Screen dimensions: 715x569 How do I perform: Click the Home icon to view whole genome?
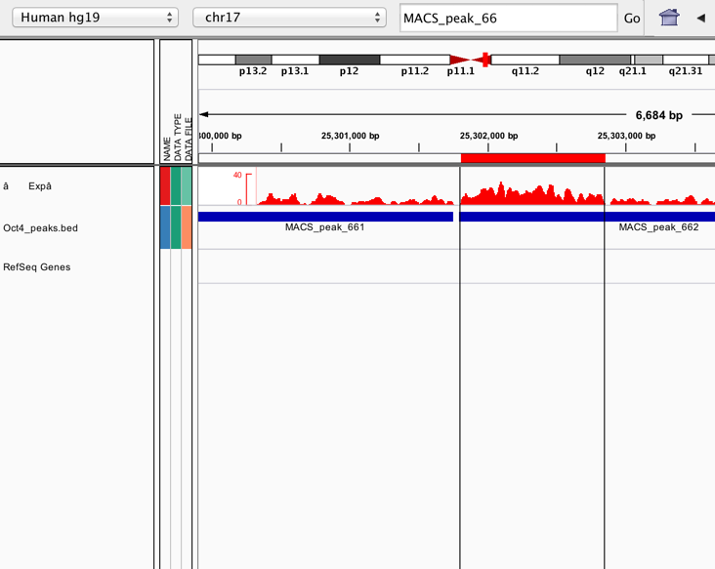click(x=669, y=18)
